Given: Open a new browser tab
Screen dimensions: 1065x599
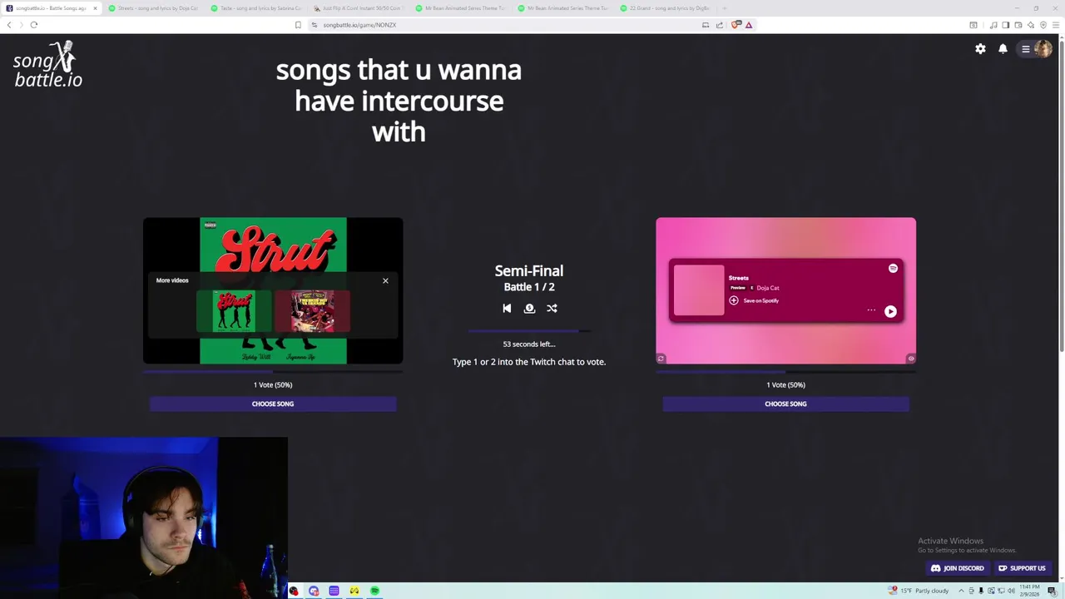Looking at the screenshot, I should click(725, 8).
